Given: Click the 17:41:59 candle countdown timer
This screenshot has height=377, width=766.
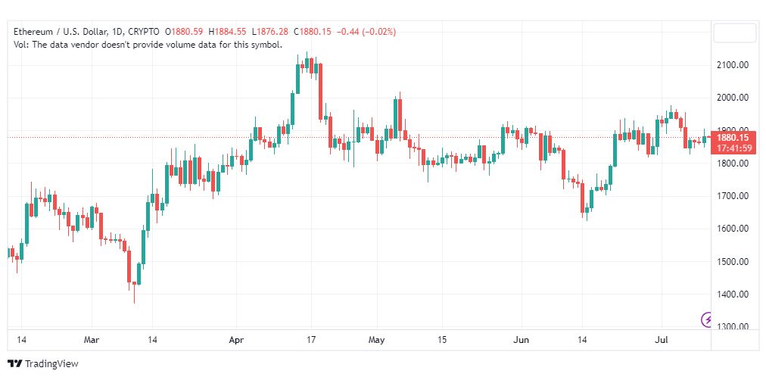Looking at the screenshot, I should (x=734, y=148).
